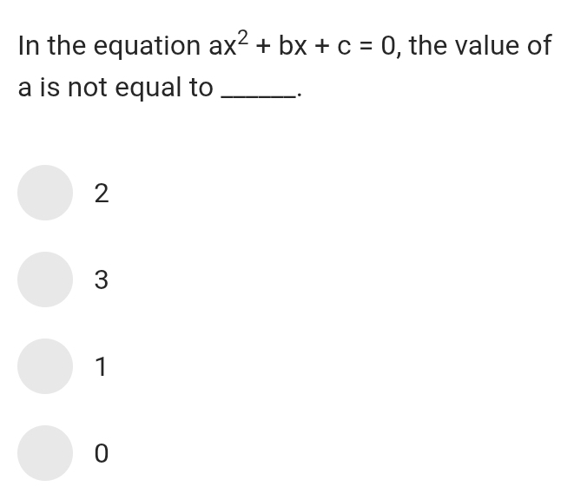
Task: Click the word "value" in the question
Action: pyautogui.click(x=487, y=46)
